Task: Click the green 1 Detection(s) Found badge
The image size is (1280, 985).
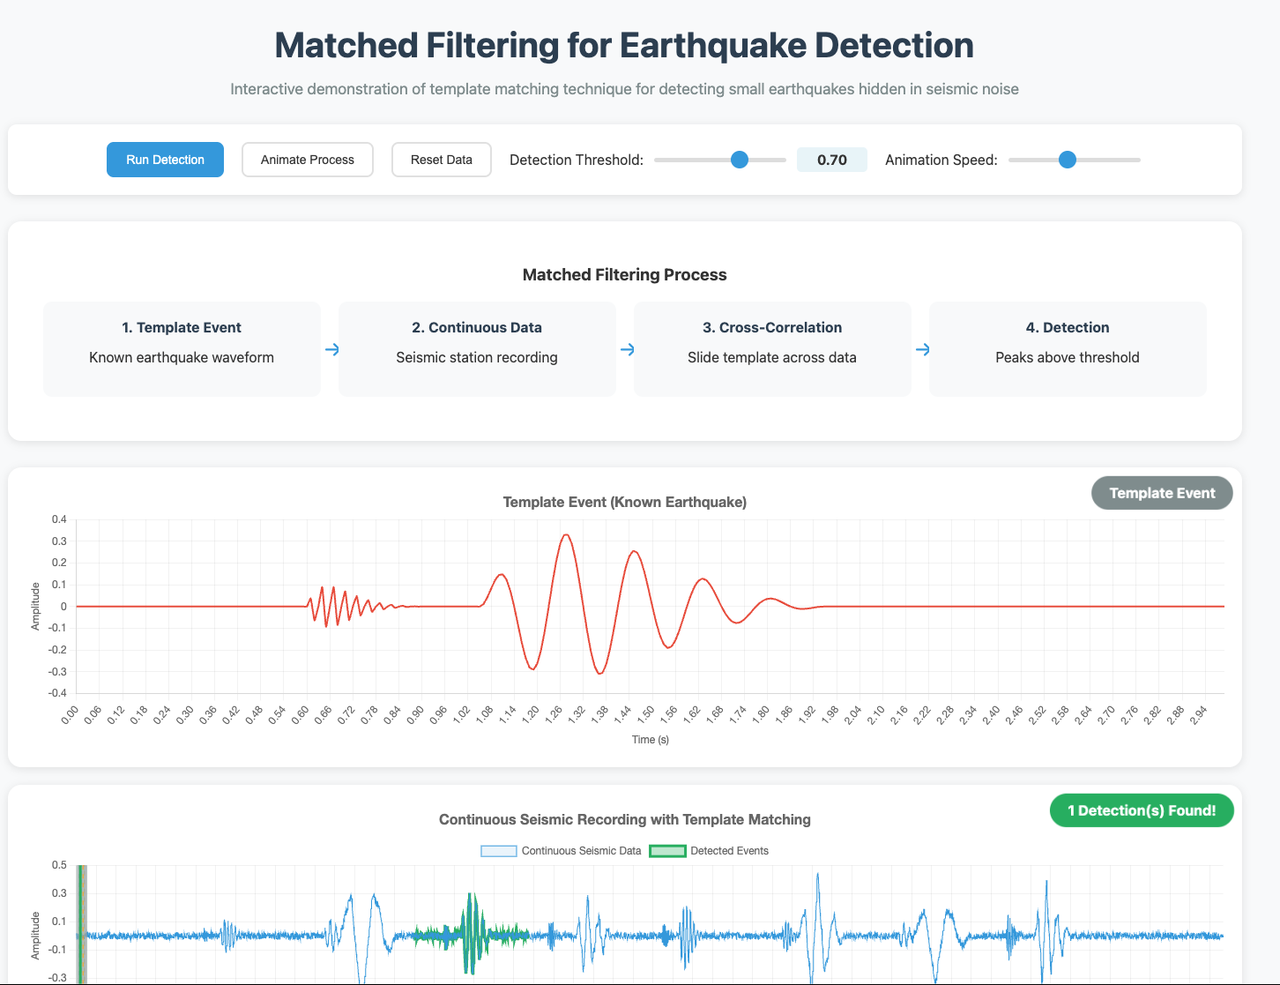Action: [1141, 810]
